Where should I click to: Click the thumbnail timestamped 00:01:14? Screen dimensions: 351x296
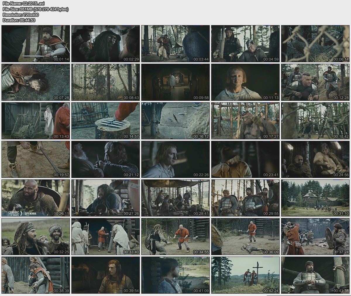36,44
